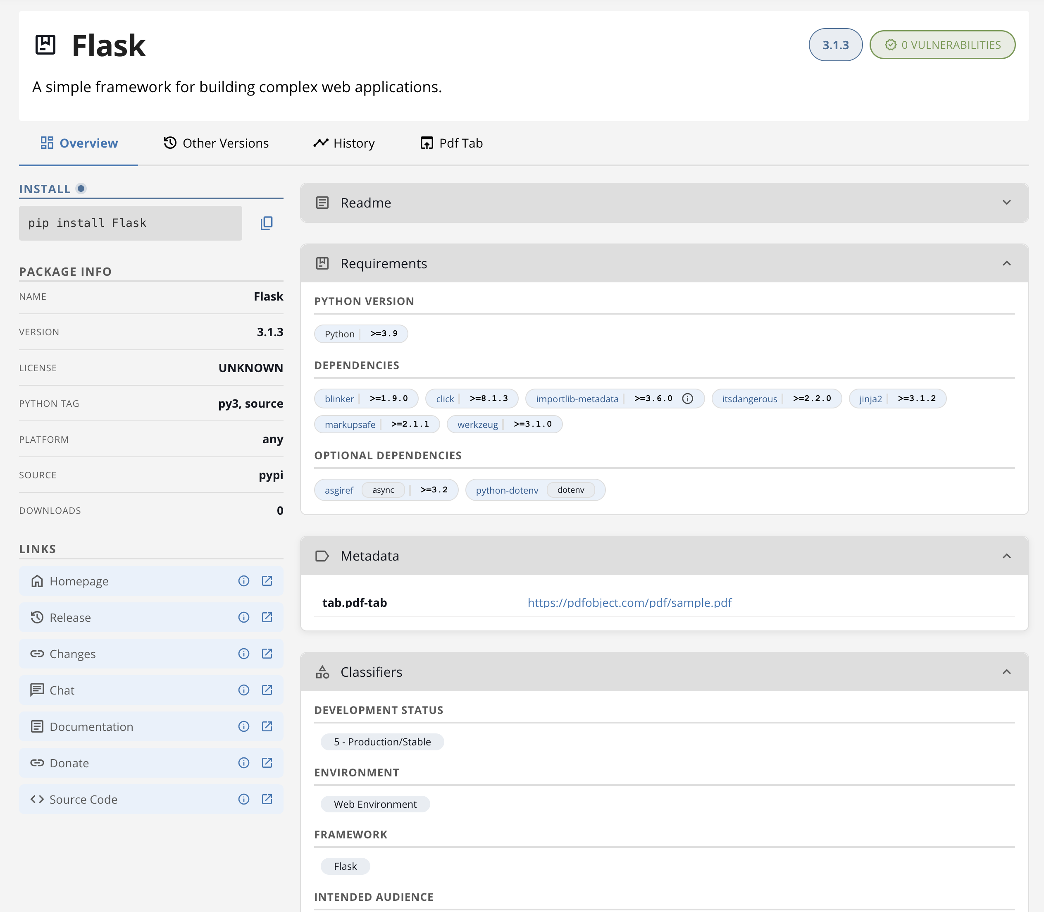This screenshot has width=1044, height=912.
Task: Click the Homepage link row
Action: (x=151, y=581)
